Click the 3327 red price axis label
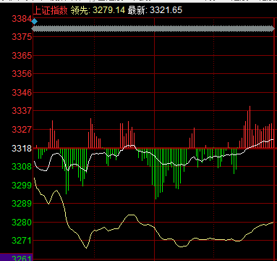Screen dimensions: 277x261 click(22, 129)
